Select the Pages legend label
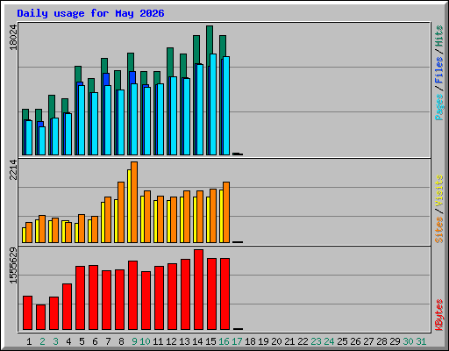The image size is (449, 351). coord(438,107)
